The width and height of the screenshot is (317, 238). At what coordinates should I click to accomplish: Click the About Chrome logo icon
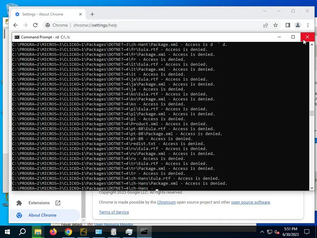click(19, 215)
